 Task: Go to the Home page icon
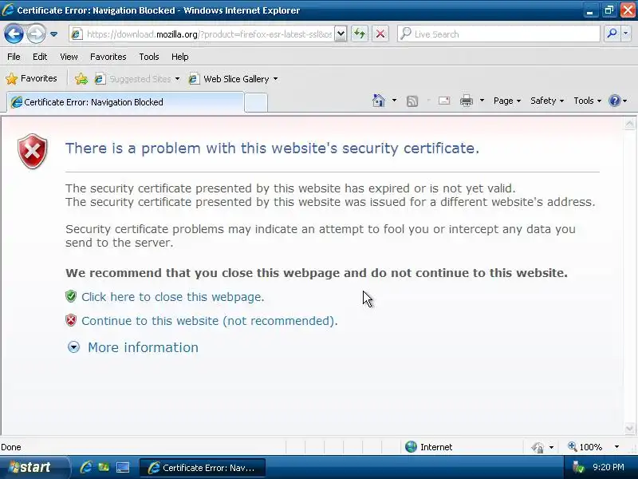pyautogui.click(x=378, y=101)
